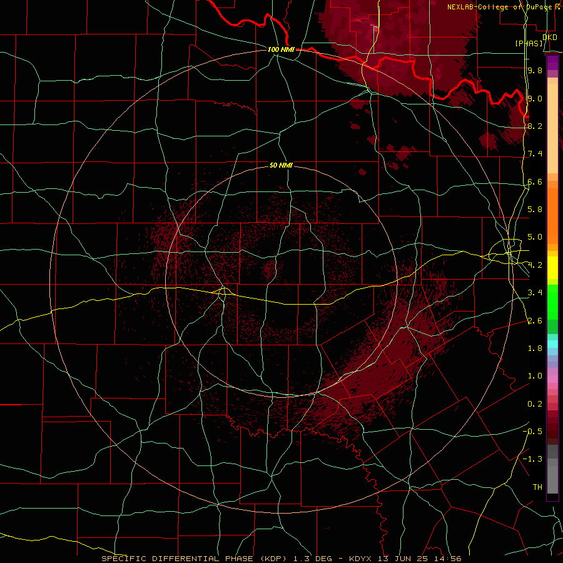Select the 3.4 value on the color scale
Screen dimensions: 563x563
click(535, 293)
